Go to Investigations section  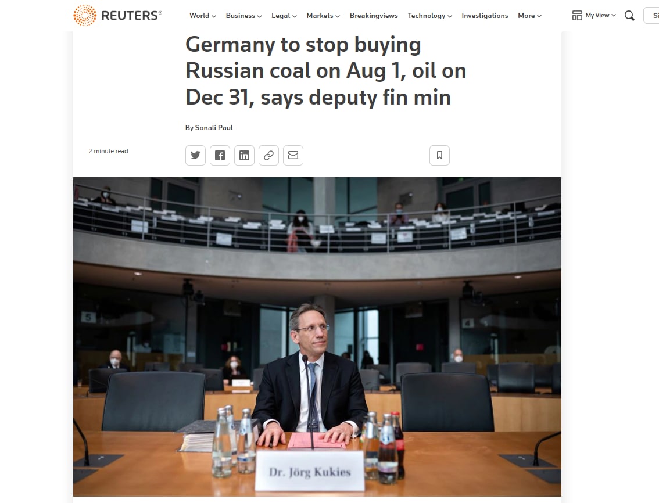point(485,16)
